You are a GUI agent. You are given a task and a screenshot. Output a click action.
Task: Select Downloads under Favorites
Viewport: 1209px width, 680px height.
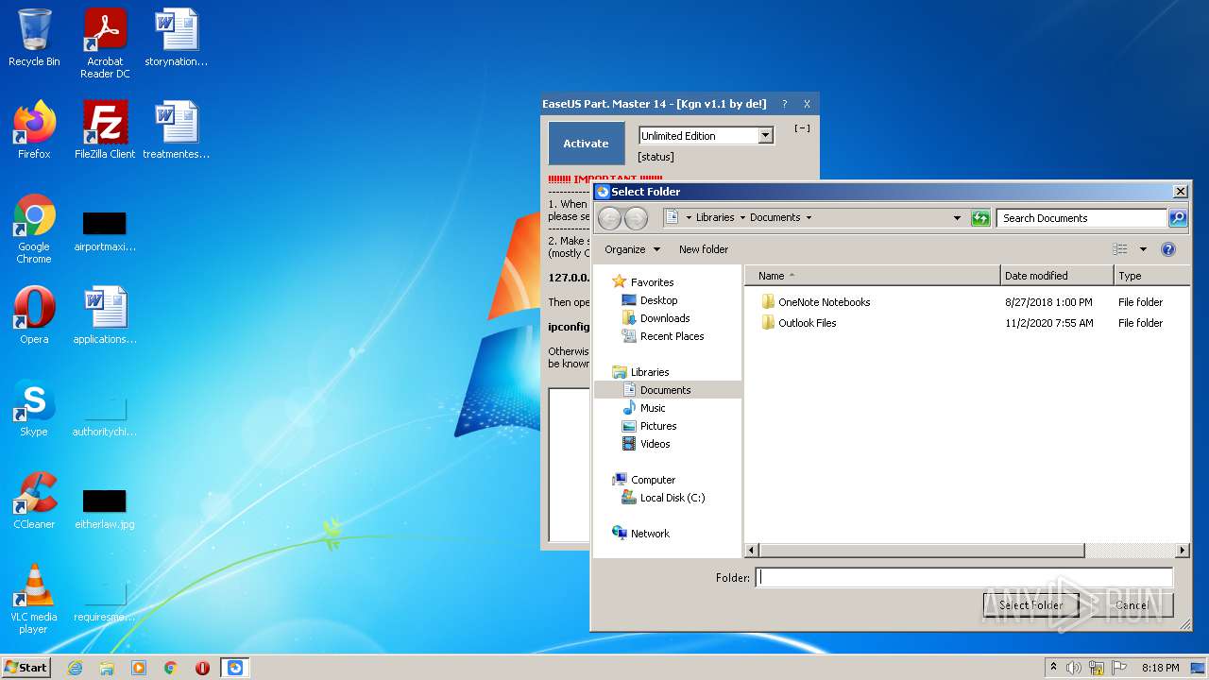tap(665, 318)
